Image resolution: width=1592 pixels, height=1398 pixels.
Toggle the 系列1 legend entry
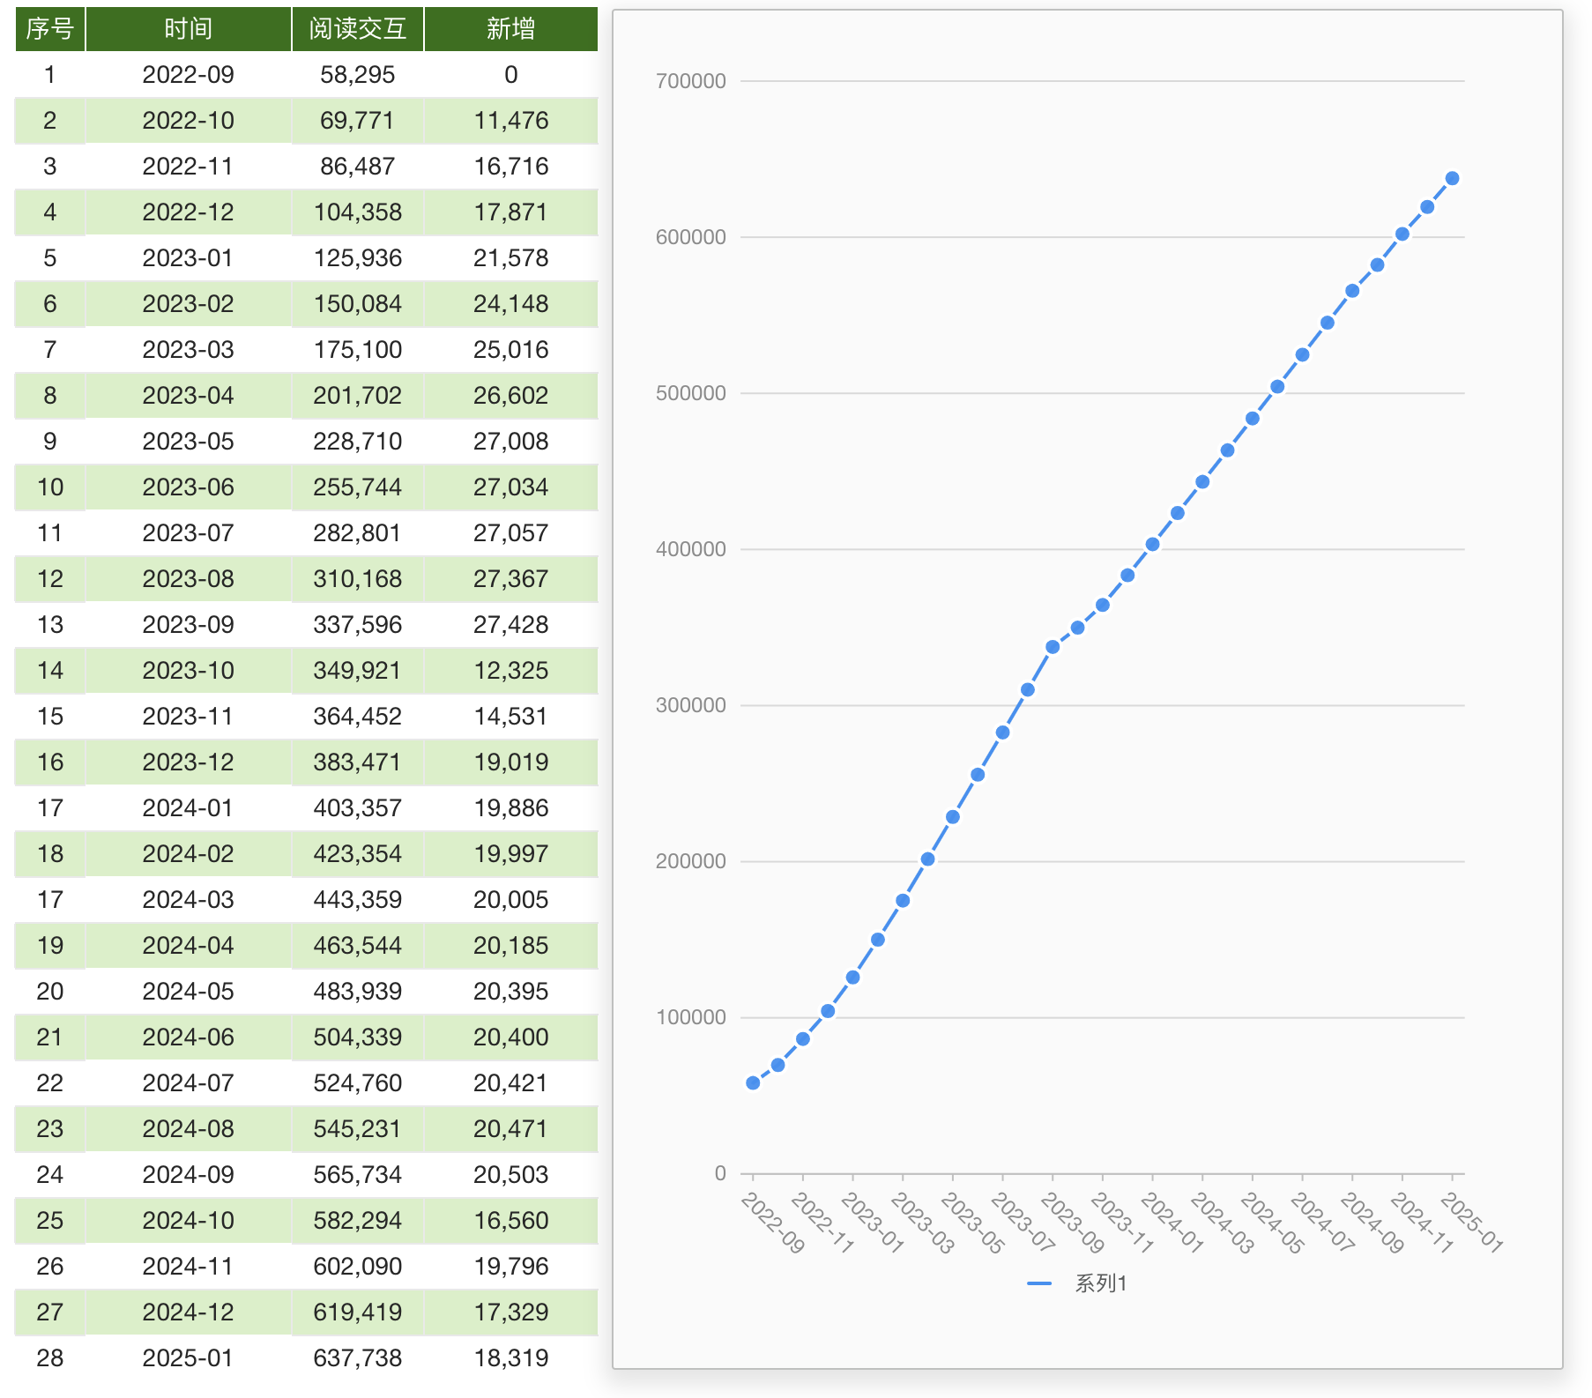pos(1077,1283)
